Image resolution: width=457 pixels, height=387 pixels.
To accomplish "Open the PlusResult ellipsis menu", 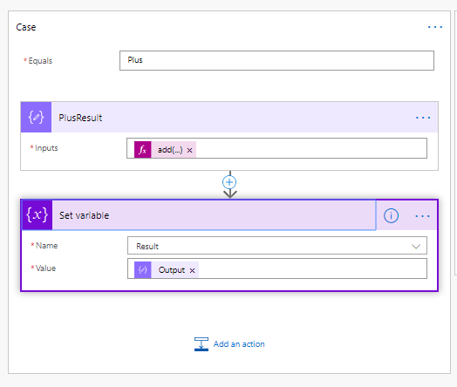I will tap(423, 118).
